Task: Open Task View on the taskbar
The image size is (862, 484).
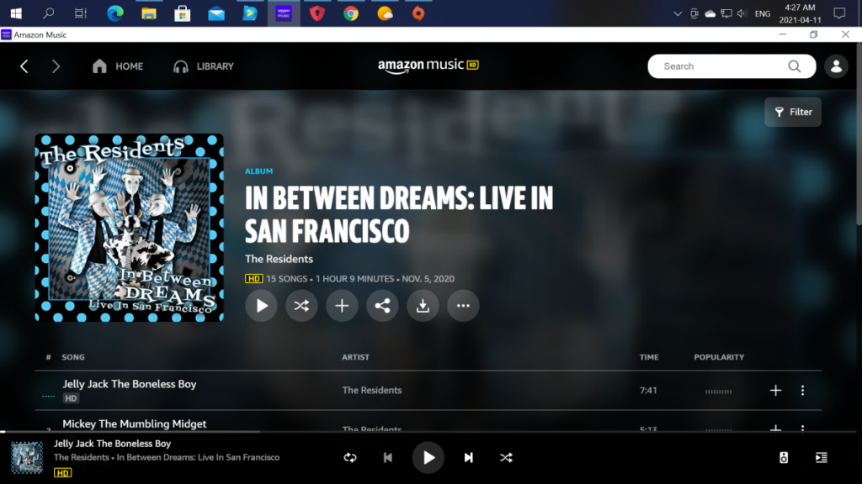Action: (x=81, y=13)
